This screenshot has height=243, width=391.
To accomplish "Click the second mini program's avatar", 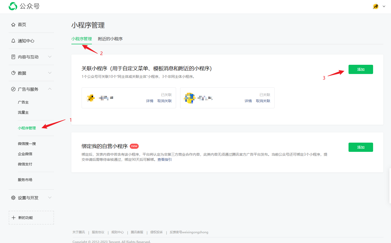I will [x=190, y=98].
